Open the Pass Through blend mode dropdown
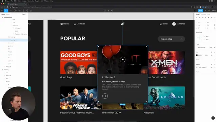217x122 pixels. pos(202,47)
